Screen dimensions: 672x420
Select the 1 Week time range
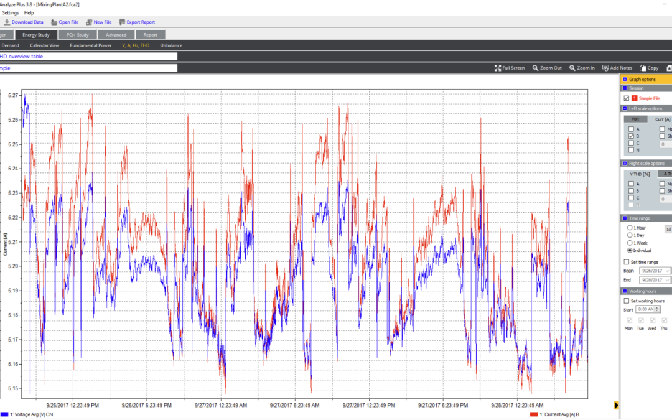coord(630,243)
